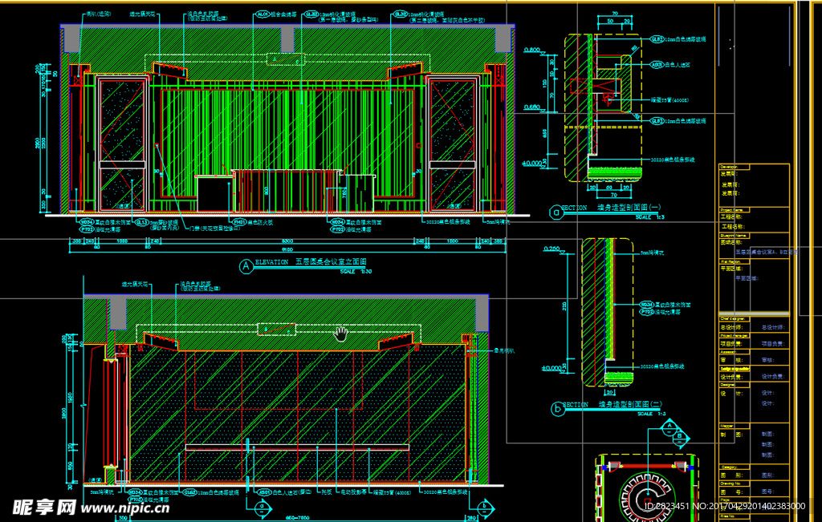Image resolution: width=822 pixels, height=522 pixels.
Task: Select long white horizontal bar in lower elevation
Action: pos(297,447)
